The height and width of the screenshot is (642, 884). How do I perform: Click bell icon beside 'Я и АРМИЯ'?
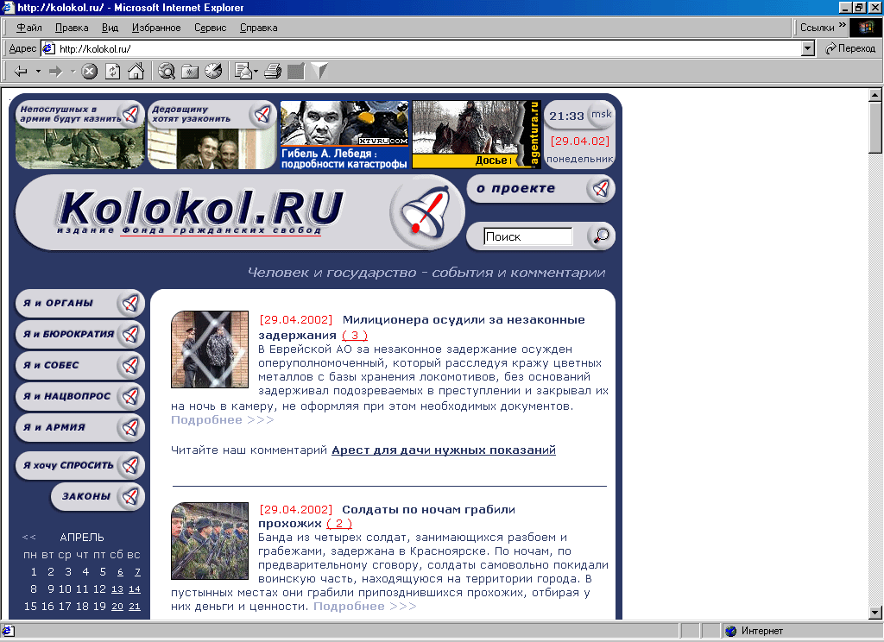pos(130,427)
